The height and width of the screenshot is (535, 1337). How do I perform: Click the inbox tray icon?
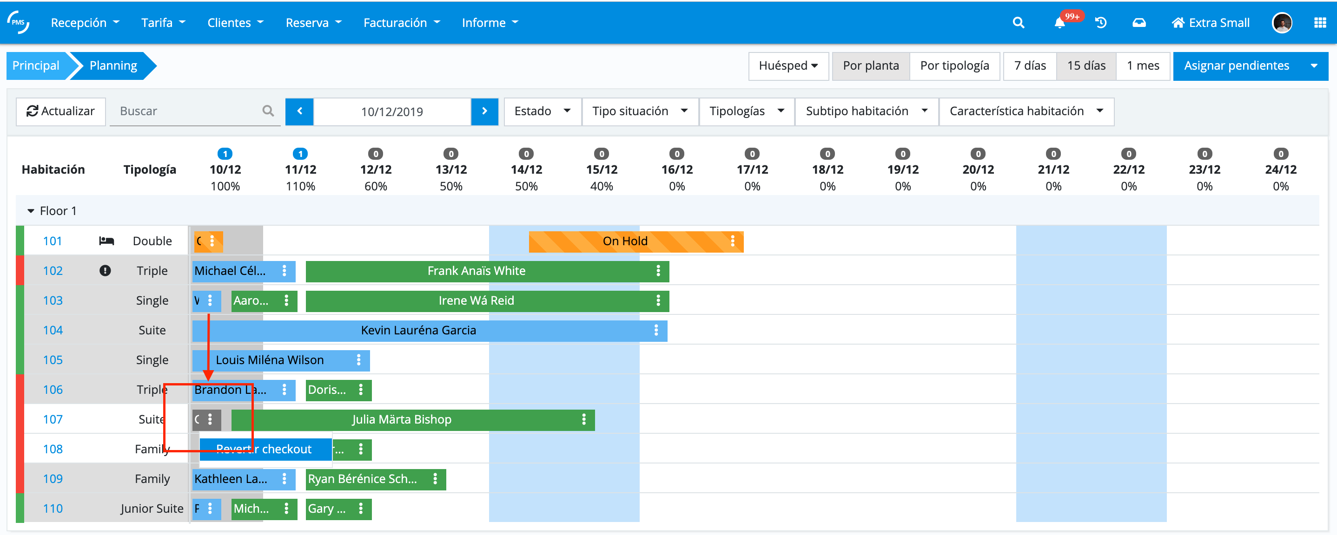(x=1139, y=23)
